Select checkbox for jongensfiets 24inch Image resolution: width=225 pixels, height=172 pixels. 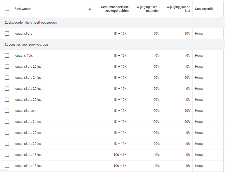pyautogui.click(x=7, y=122)
